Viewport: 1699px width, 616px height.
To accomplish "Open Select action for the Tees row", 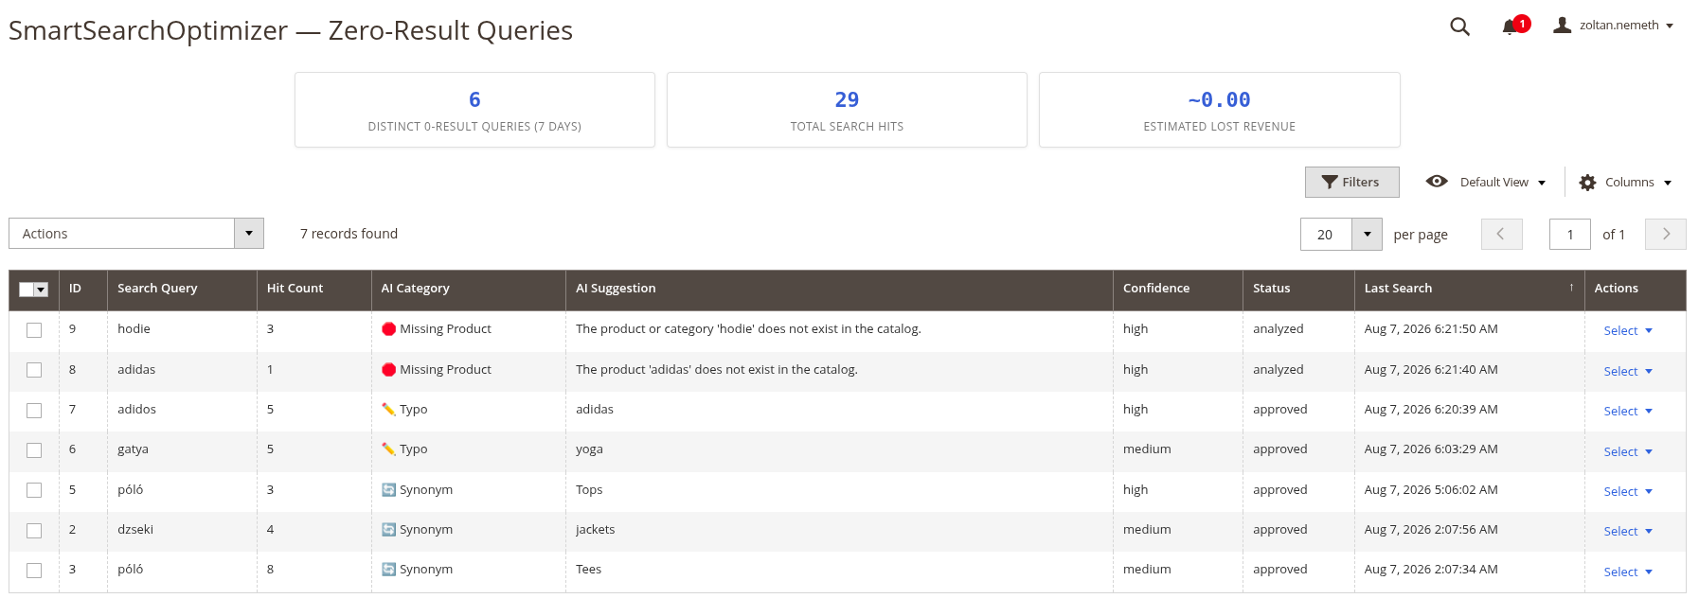I will [x=1628, y=572].
